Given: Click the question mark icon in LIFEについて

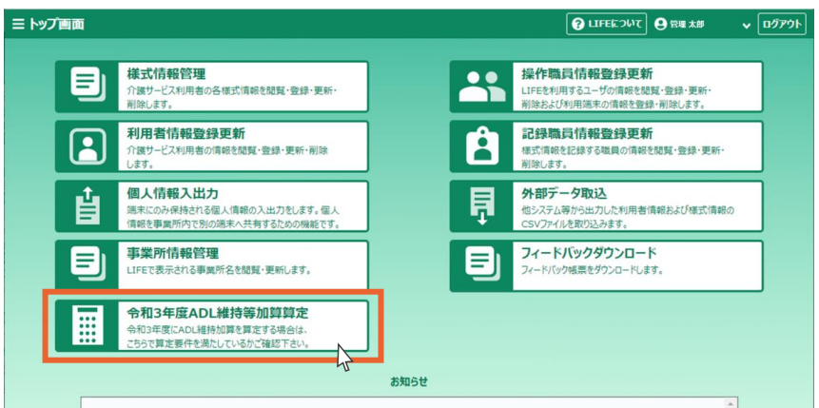Looking at the screenshot, I should tap(577, 25).
